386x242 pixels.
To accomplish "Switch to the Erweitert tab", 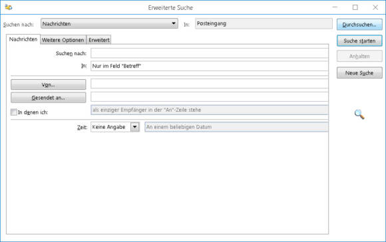I will [99, 40].
